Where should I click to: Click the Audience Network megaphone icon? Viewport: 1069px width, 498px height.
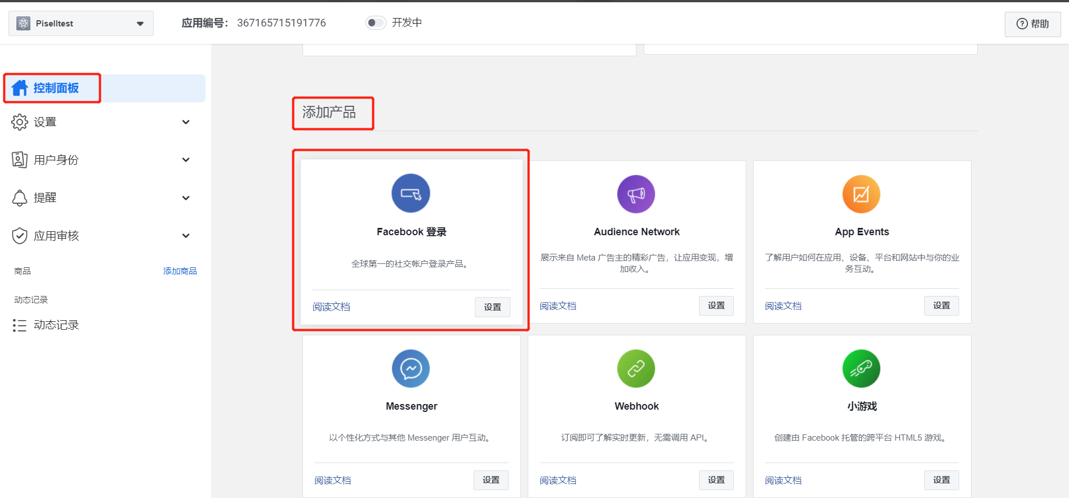coord(636,194)
